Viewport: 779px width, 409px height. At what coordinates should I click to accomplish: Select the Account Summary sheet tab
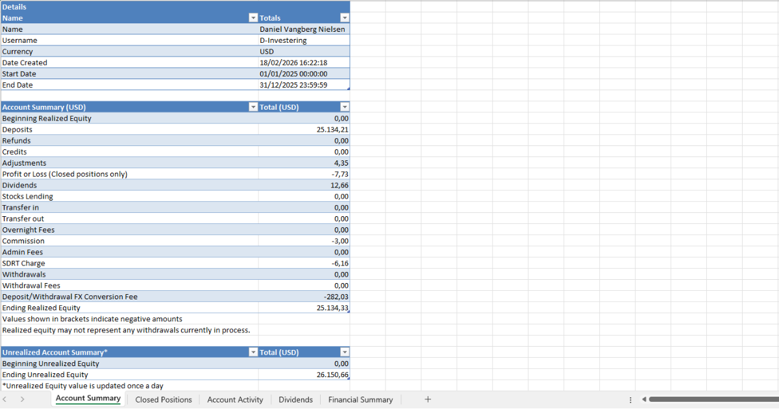[88, 399]
